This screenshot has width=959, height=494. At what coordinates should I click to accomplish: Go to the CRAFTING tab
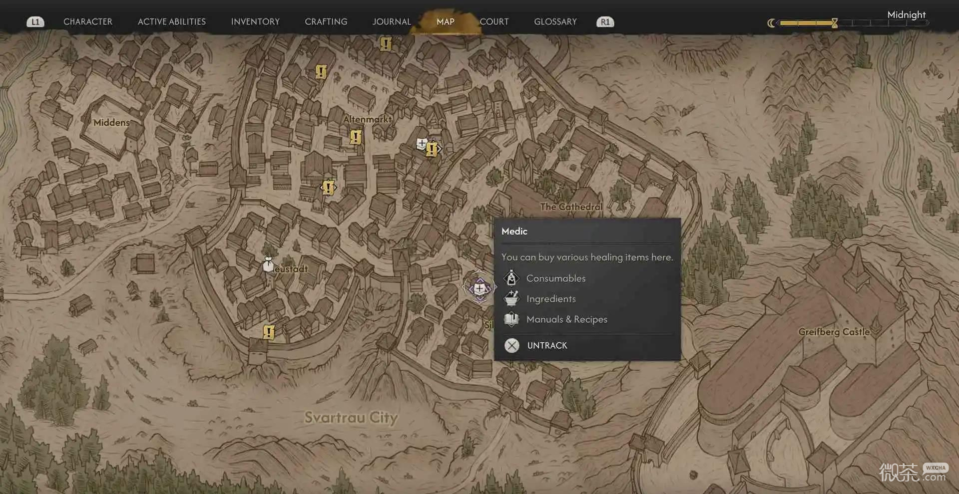tap(326, 22)
